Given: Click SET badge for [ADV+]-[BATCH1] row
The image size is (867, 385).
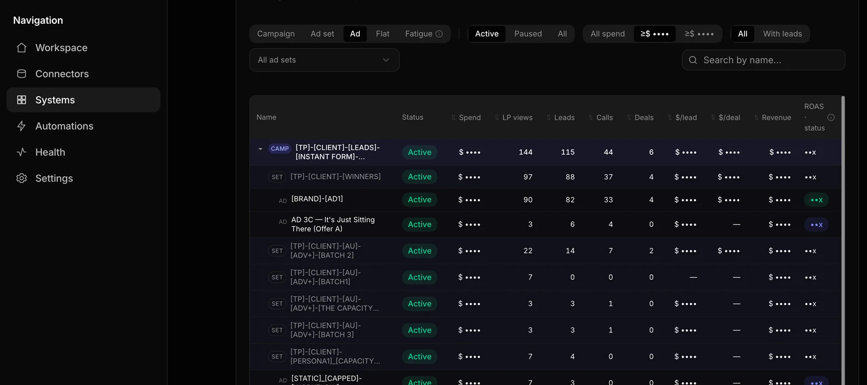Looking at the screenshot, I should [277, 277].
